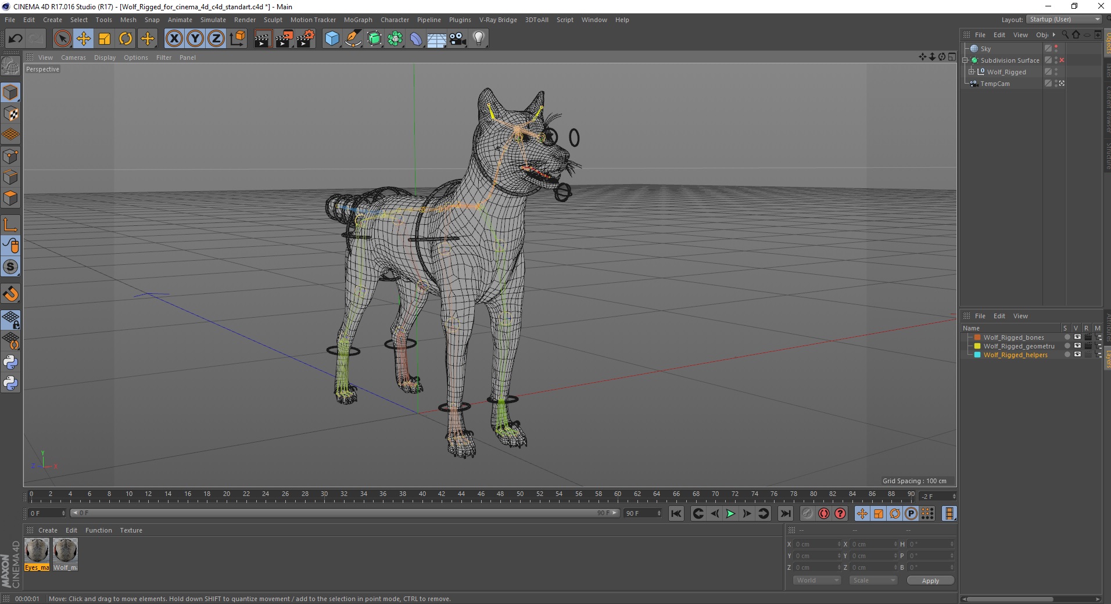Open the Layout dropdown Startup (User)

coord(1064,19)
